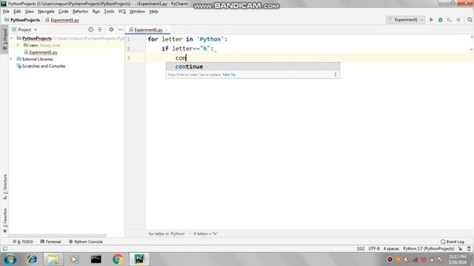The image size is (474, 266).
Task: Click the Collapse All icon in Project panel
Action: pyautogui.click(x=100, y=30)
